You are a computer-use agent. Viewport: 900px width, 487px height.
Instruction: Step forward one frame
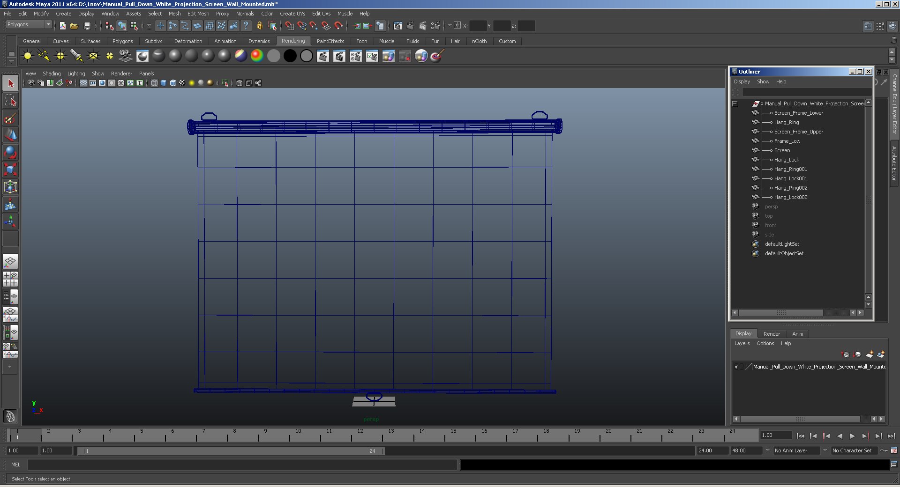pyautogui.click(x=878, y=436)
